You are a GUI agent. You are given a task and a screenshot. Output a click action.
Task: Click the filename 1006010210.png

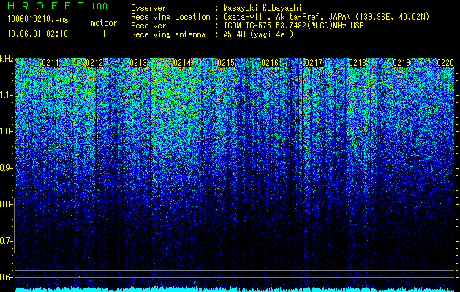coord(38,19)
